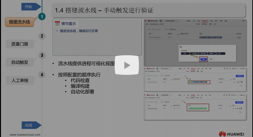Click the bullet 流水线提供进程可视化视图

[86, 64]
